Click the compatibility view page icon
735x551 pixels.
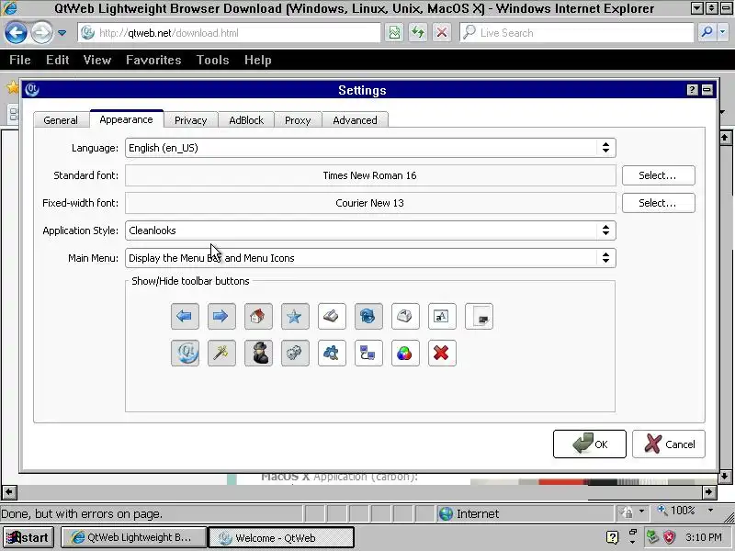[x=395, y=33]
